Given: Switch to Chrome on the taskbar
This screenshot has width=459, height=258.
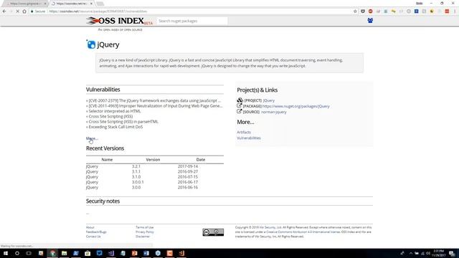Looking at the screenshot, I should 52,253.
